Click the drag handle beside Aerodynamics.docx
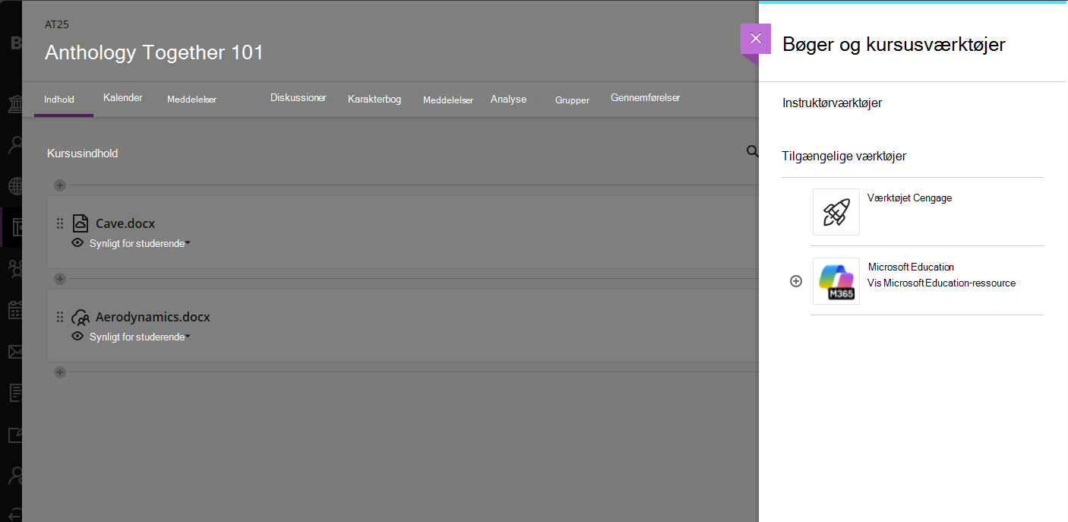 point(60,317)
